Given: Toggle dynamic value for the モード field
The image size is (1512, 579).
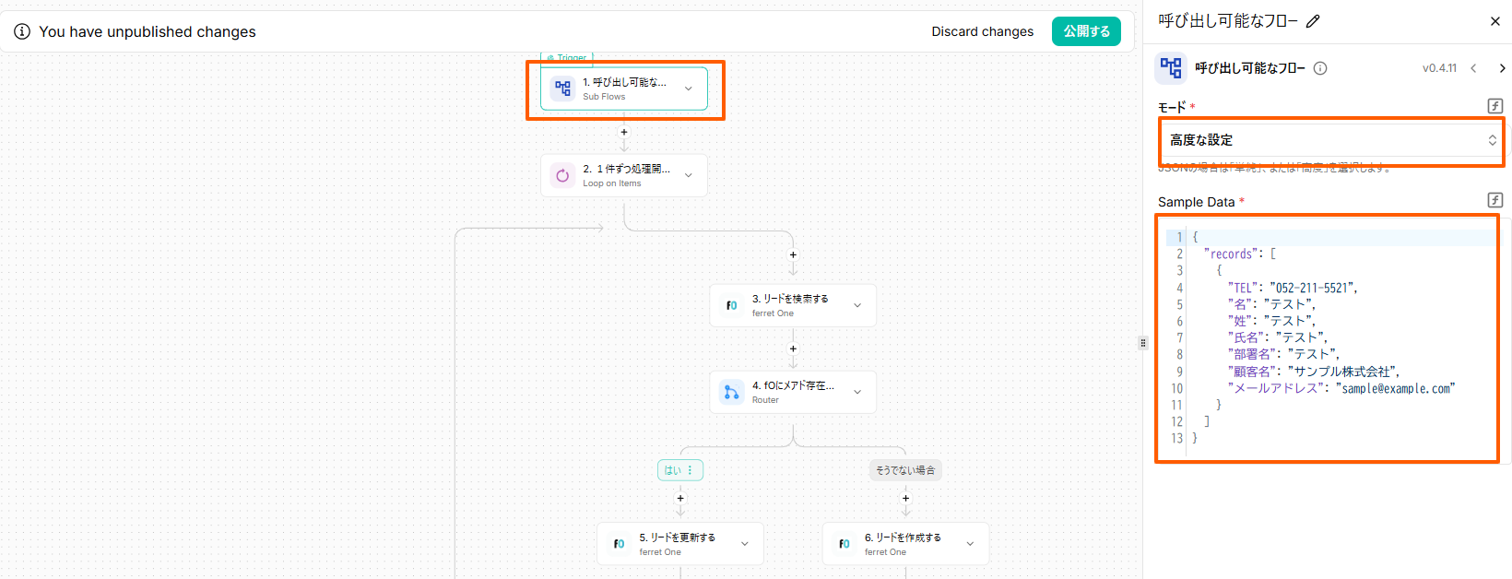Looking at the screenshot, I should [1494, 106].
